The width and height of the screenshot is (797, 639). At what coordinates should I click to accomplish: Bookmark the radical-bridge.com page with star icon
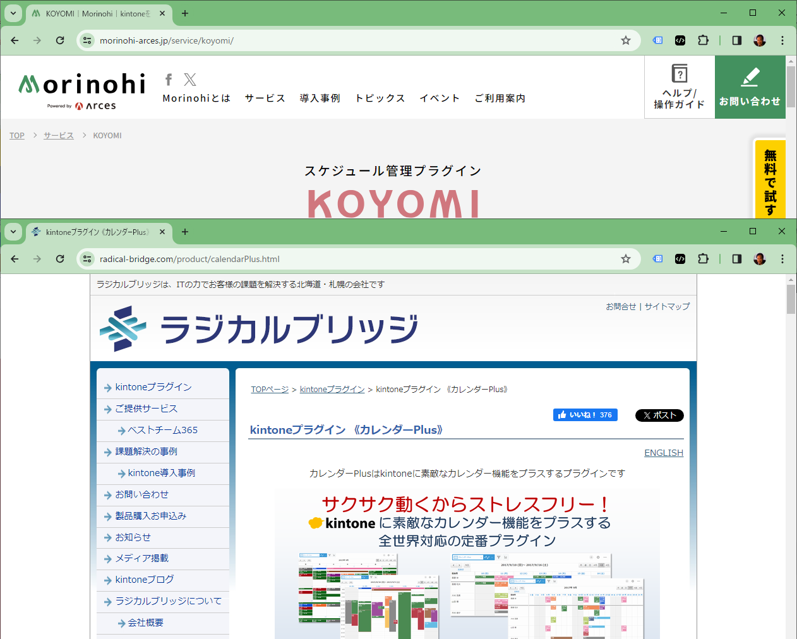point(626,259)
